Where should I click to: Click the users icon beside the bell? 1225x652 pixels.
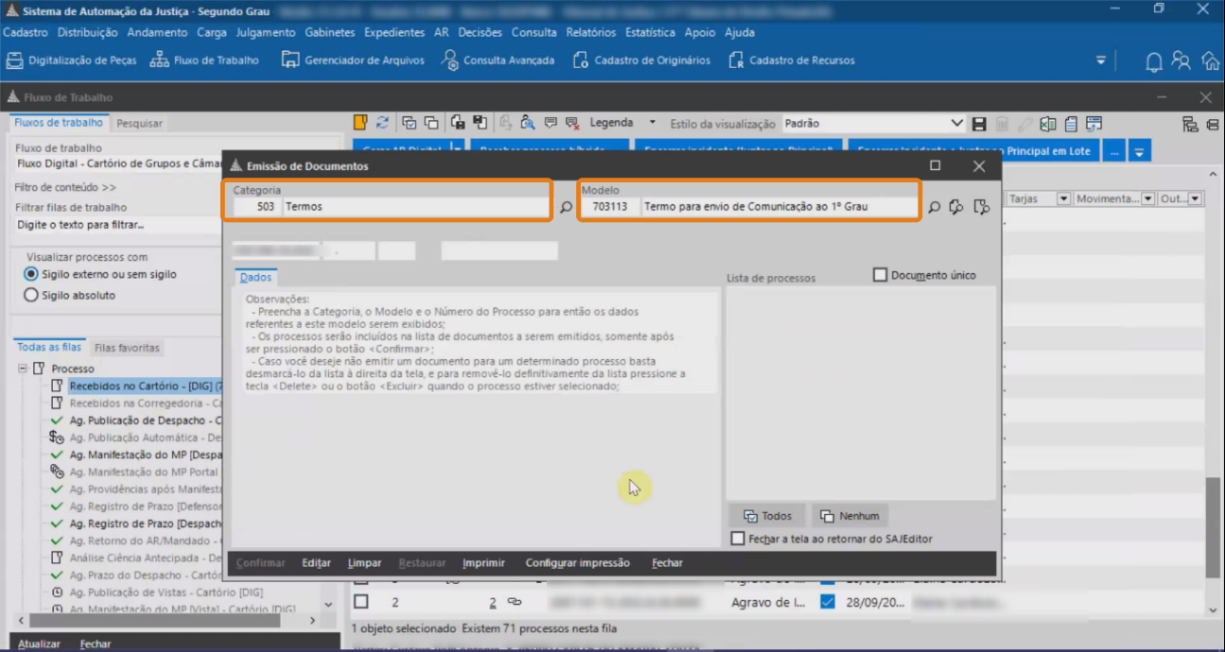pos(1181,60)
